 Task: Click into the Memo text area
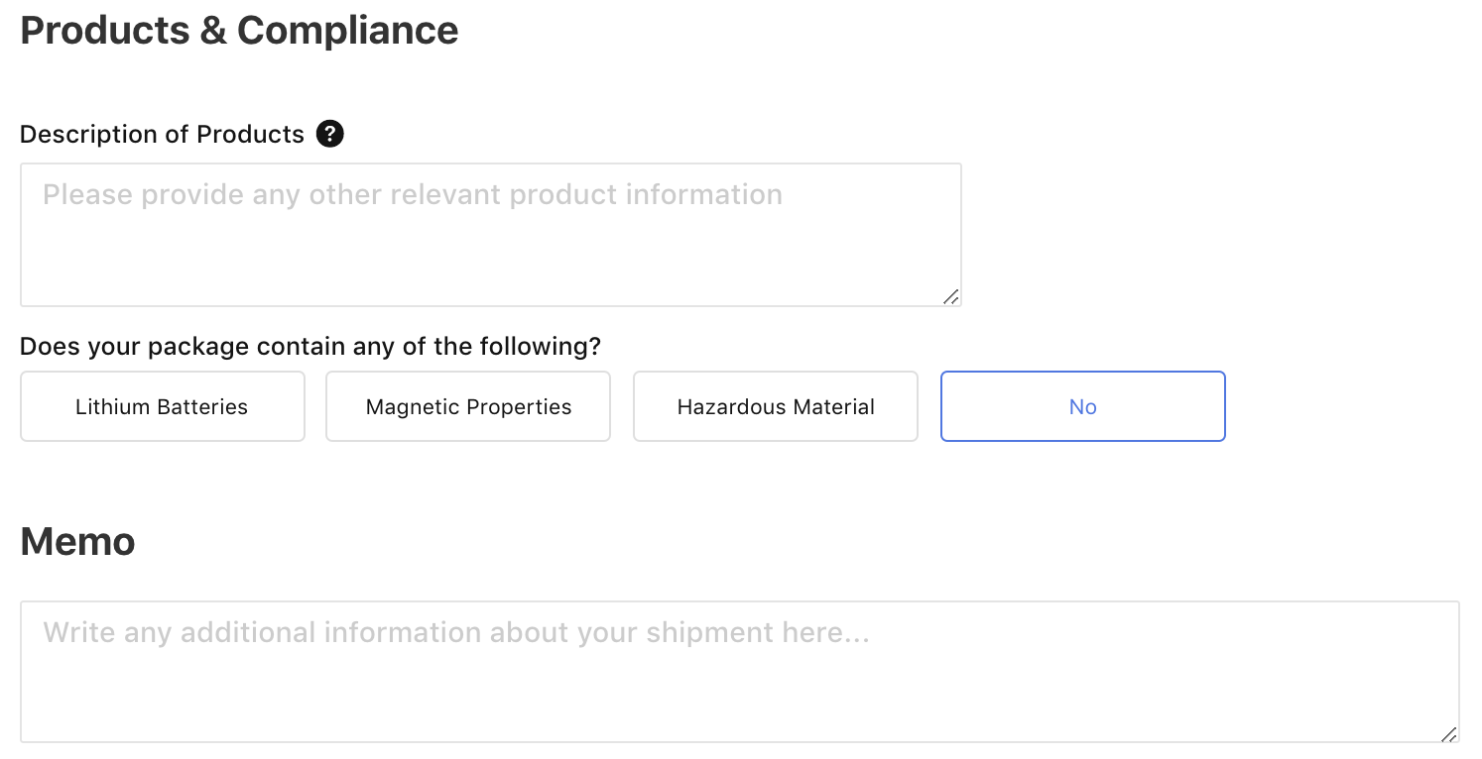(739, 684)
